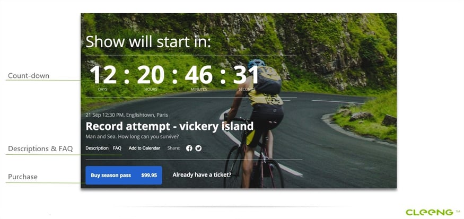Click the Man and Sea subtitle text
Screen dimensions: 464x219
coord(132,136)
